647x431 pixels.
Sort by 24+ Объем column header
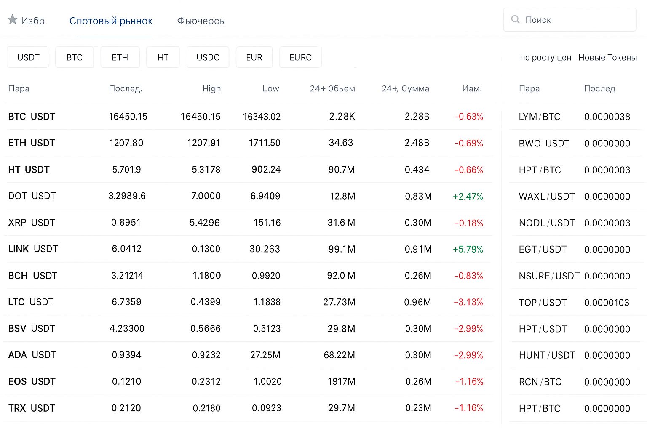tap(332, 88)
